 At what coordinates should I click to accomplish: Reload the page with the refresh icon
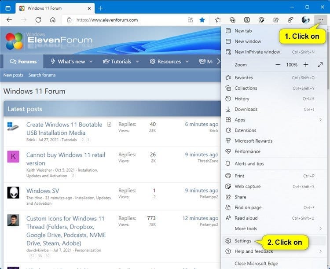(38, 20)
